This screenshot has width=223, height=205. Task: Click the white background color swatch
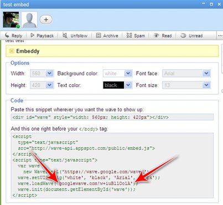(113, 73)
